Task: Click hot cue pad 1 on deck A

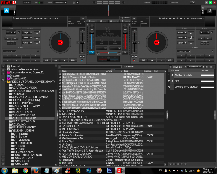Action: 7,56
